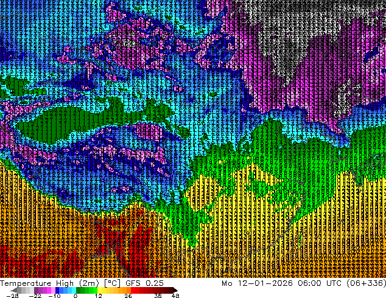Viewport: 386px width, 298px height.
Task: Click the dark brown right arrow end of legend
Action: pyautogui.click(x=175, y=290)
